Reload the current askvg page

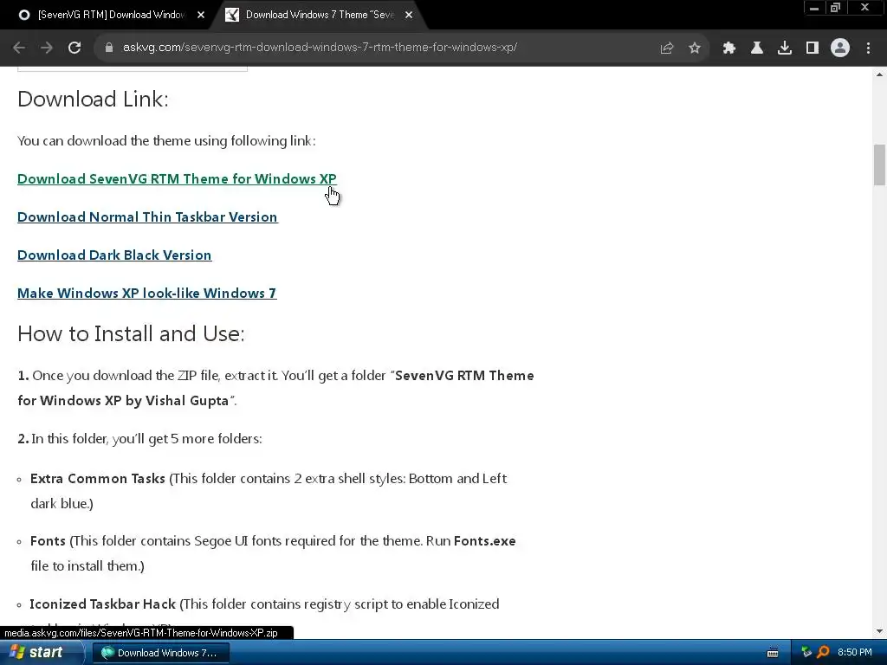click(x=74, y=48)
